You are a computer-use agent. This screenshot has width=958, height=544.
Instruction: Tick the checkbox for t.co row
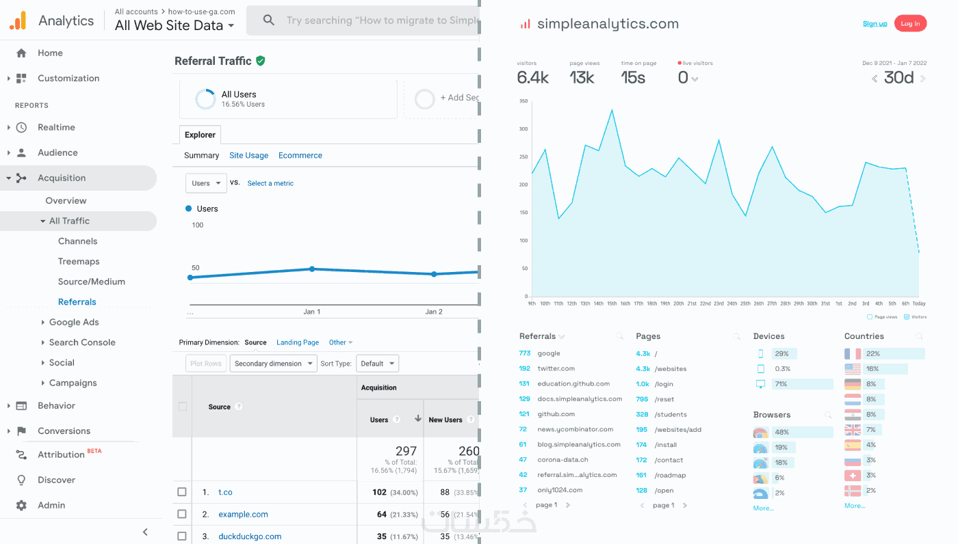point(182,492)
